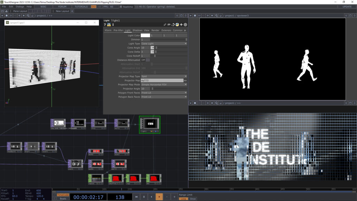Toggle Distance-Attenuated switch
The width and height of the screenshot is (357, 201).
(145, 60)
